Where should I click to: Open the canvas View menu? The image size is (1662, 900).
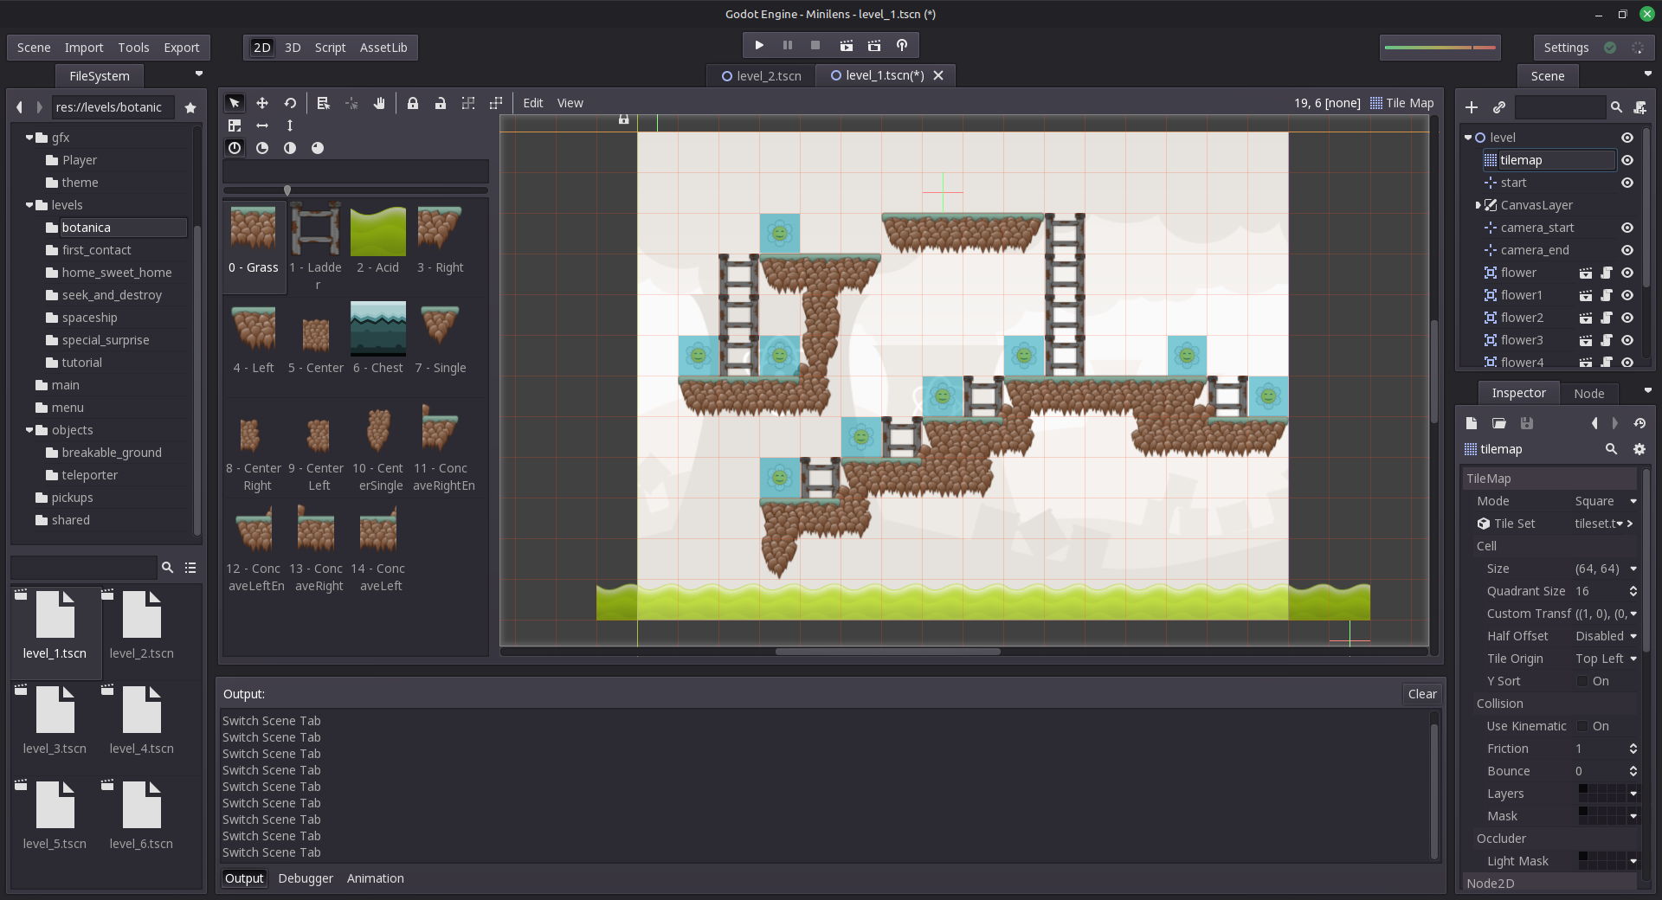pos(570,103)
